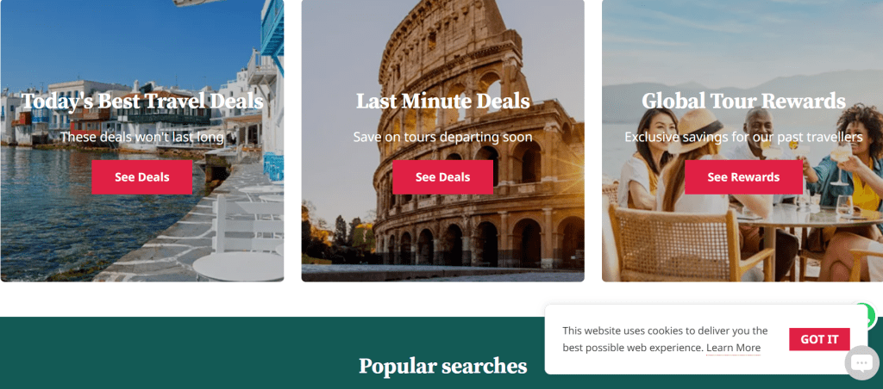
Task: Select the Global Tour Rewards heading
Action: (743, 102)
